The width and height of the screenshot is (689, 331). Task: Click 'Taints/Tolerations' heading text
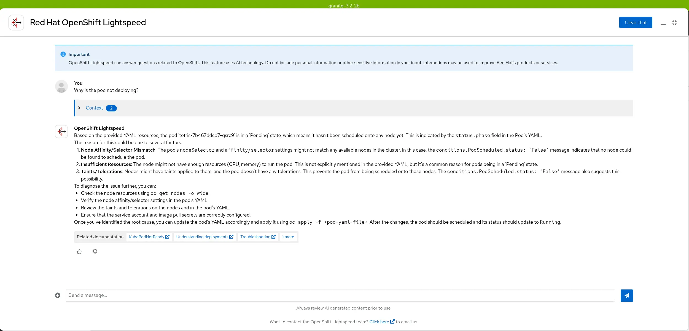click(x=101, y=171)
